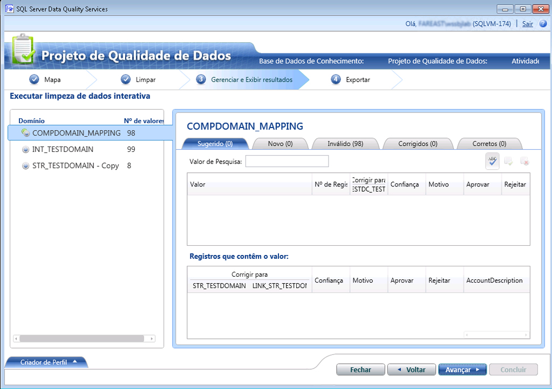Toggle the ABC spell checker icon

pyautogui.click(x=492, y=160)
